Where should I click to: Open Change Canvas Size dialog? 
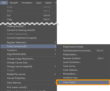(28, 63)
